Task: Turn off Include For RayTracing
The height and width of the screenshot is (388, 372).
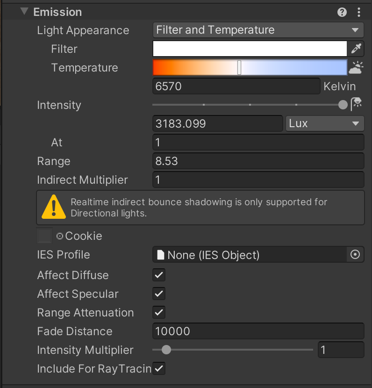Action: (x=159, y=368)
